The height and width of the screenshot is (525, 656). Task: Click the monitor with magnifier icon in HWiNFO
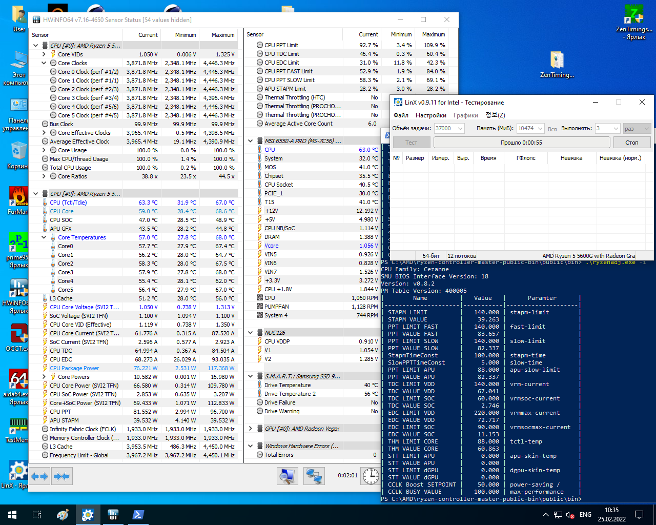pos(288,476)
